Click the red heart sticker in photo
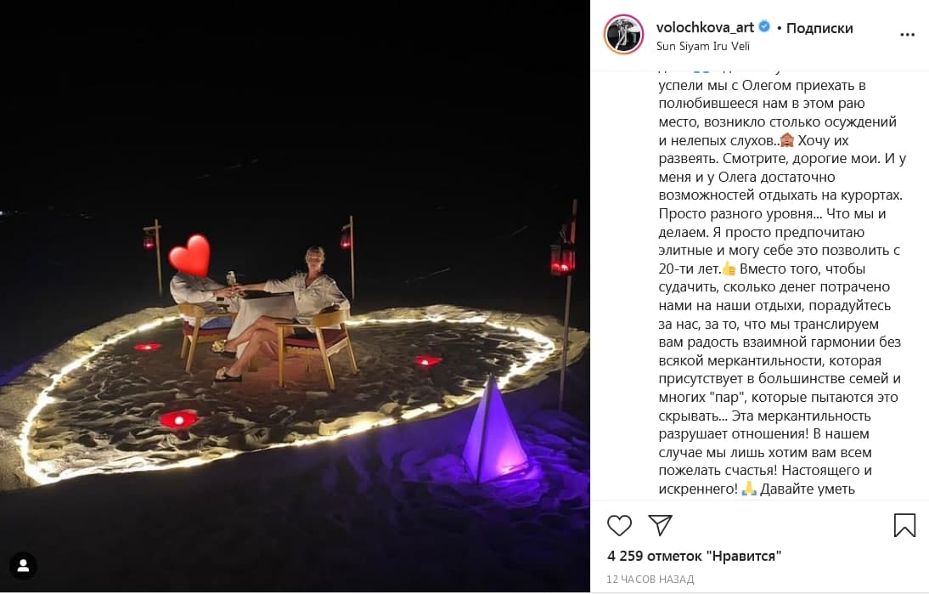Viewport: 929px width, 594px height. [189, 256]
